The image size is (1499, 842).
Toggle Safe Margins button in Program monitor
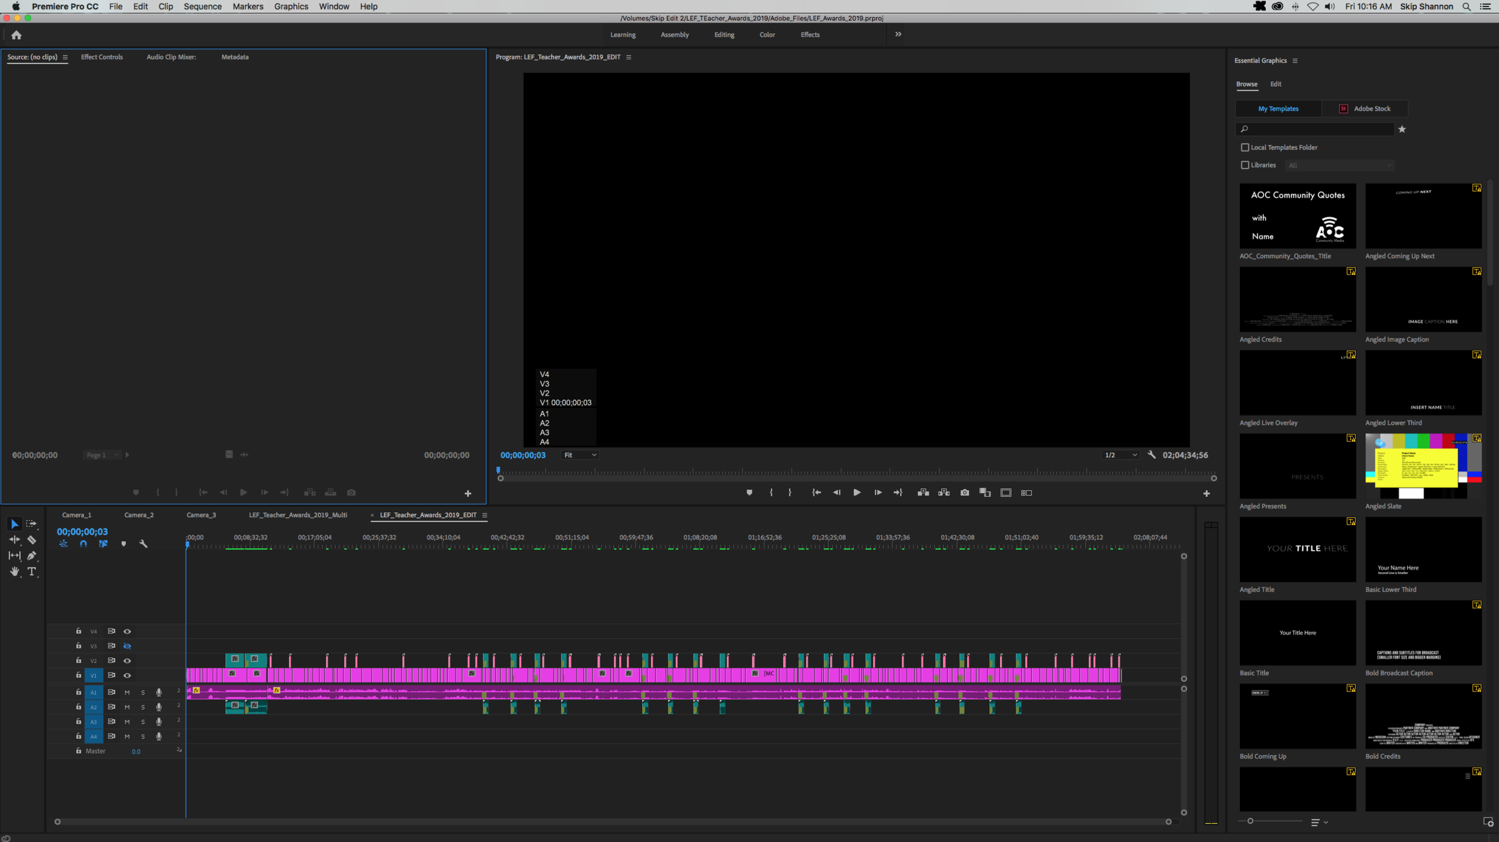(x=1006, y=493)
